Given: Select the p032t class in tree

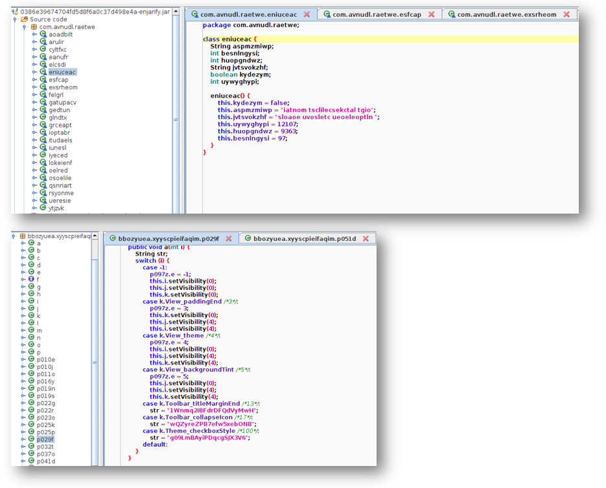Looking at the screenshot, I should click(x=45, y=447).
